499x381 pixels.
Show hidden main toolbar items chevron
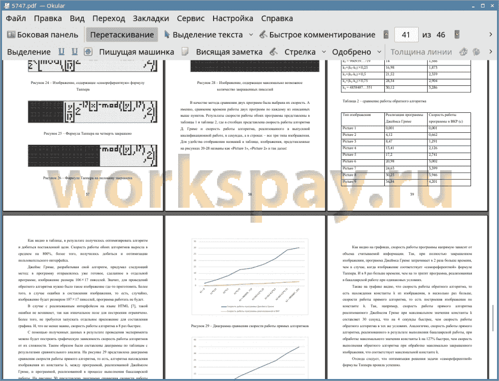(491, 34)
